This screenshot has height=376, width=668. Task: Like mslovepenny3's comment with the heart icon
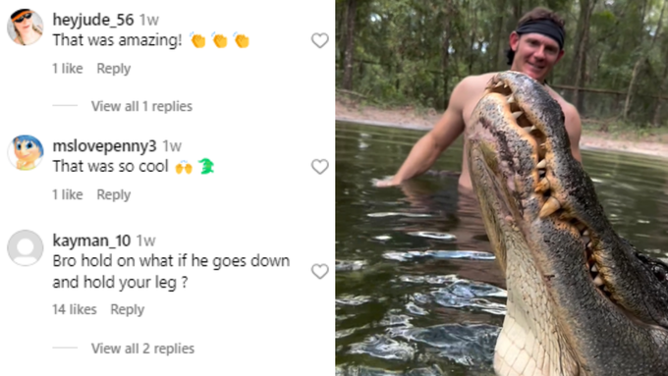pos(319,167)
